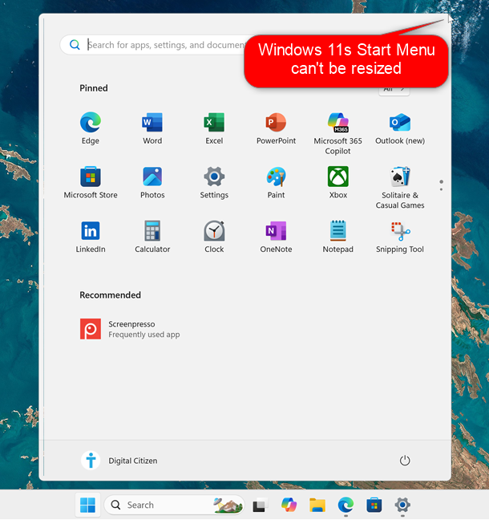
Task: Click the Windows Start button on taskbar
Action: (88, 505)
